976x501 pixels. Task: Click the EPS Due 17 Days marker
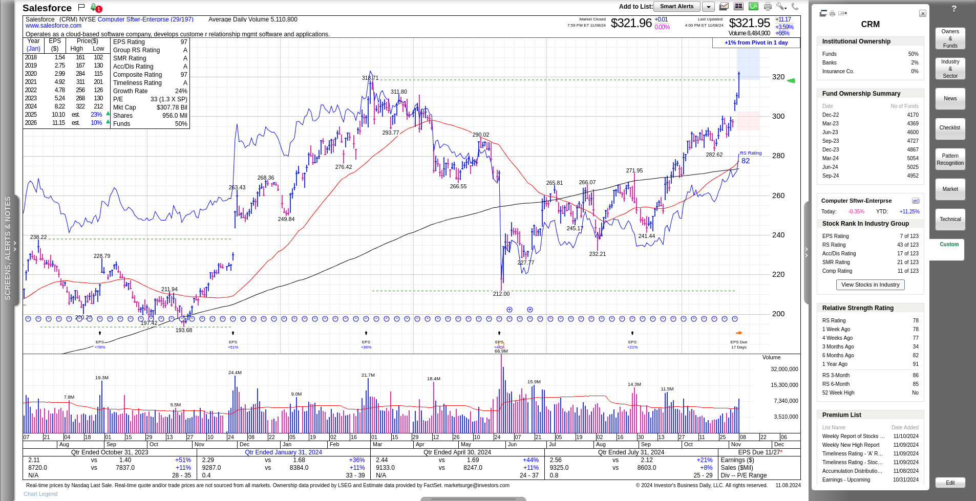point(739,344)
